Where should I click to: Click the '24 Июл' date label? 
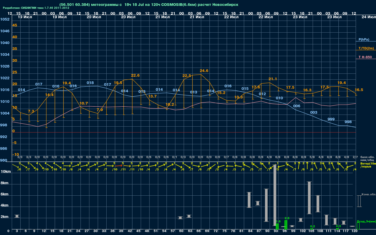(368, 17)
